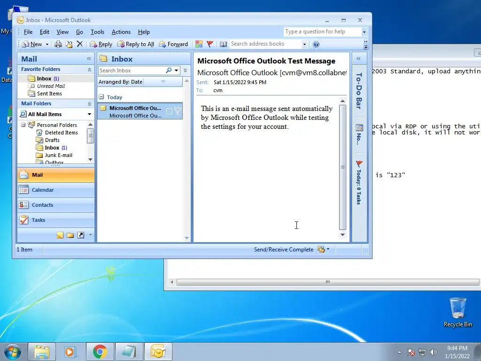Switch to the Calendar pane
This screenshot has height=361, width=481.
56,190
